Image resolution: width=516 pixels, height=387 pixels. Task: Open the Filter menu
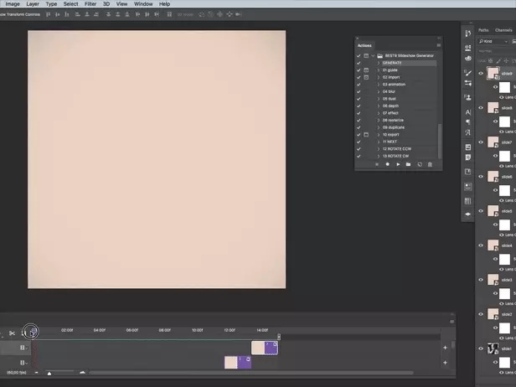point(90,4)
